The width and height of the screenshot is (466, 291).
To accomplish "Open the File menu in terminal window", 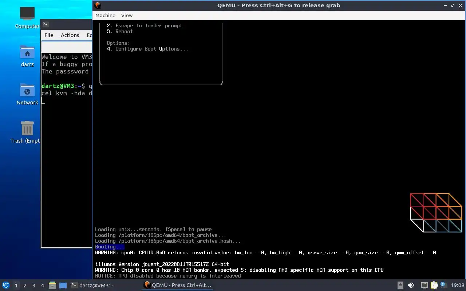I will click(x=49, y=35).
